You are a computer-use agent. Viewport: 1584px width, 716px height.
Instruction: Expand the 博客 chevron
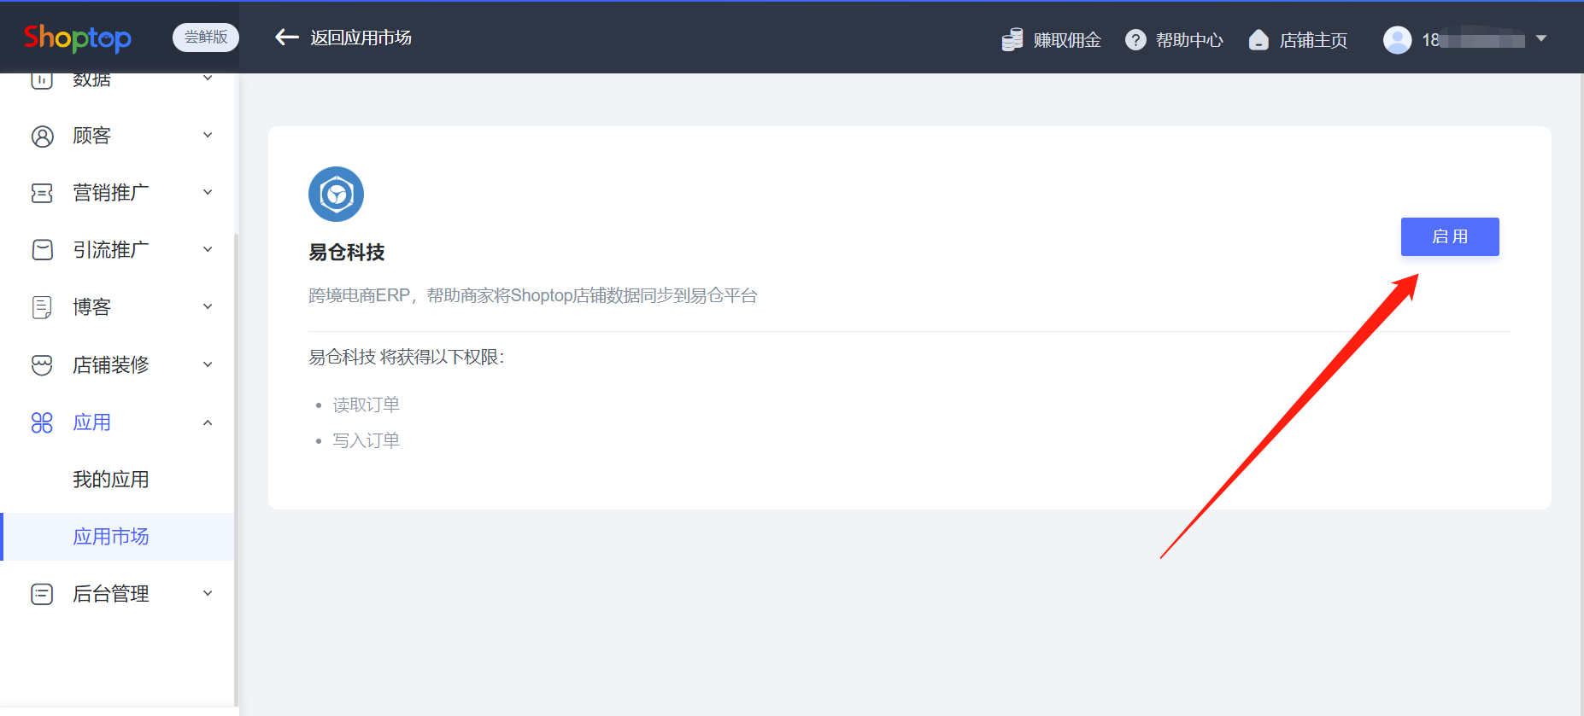coord(208,306)
